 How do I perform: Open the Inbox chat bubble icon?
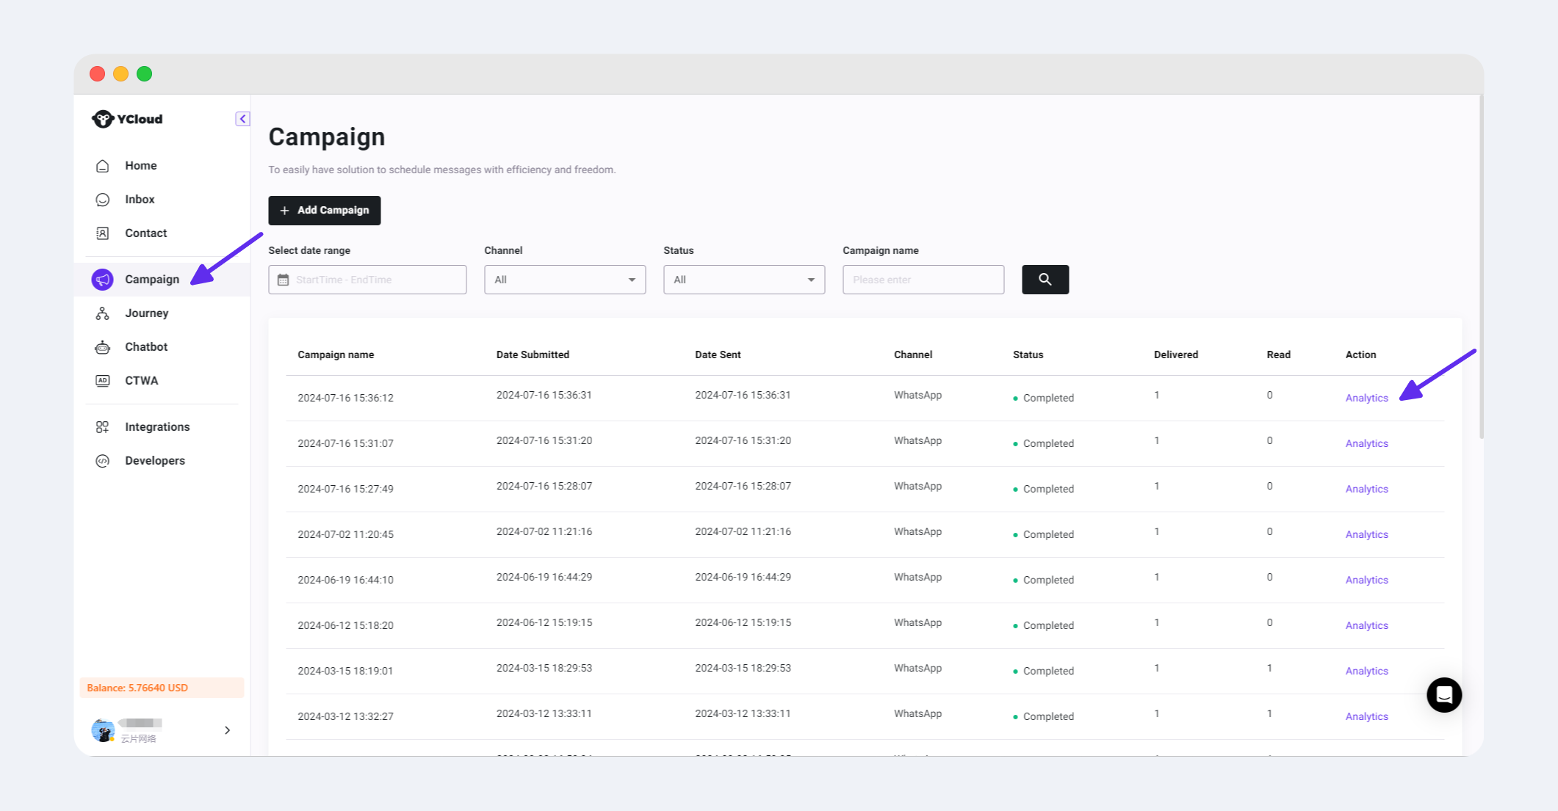[x=103, y=200]
